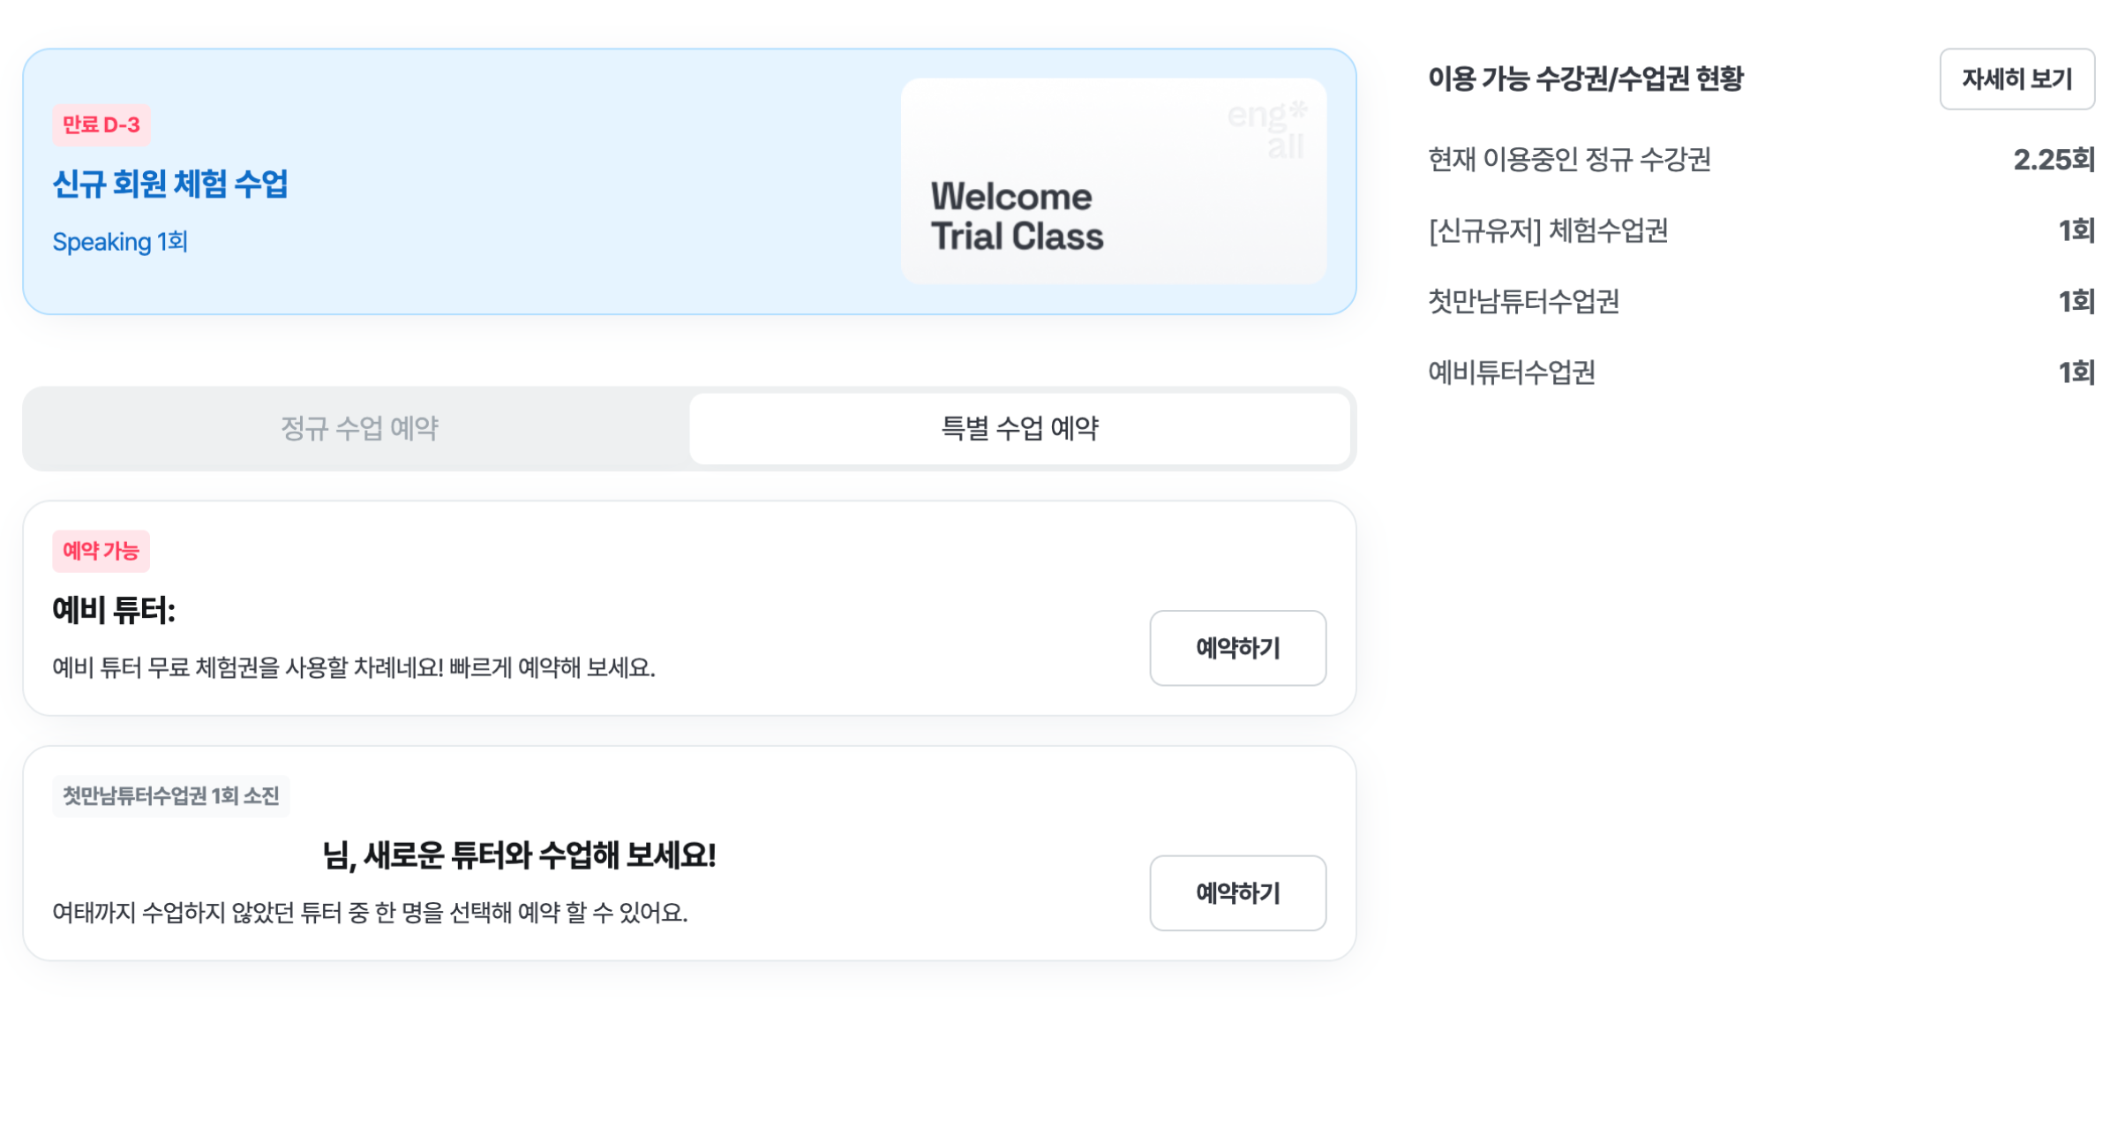This screenshot has width=2118, height=1144.
Task: Click the Welcome Trial Class thumbnail
Action: tap(1112, 181)
